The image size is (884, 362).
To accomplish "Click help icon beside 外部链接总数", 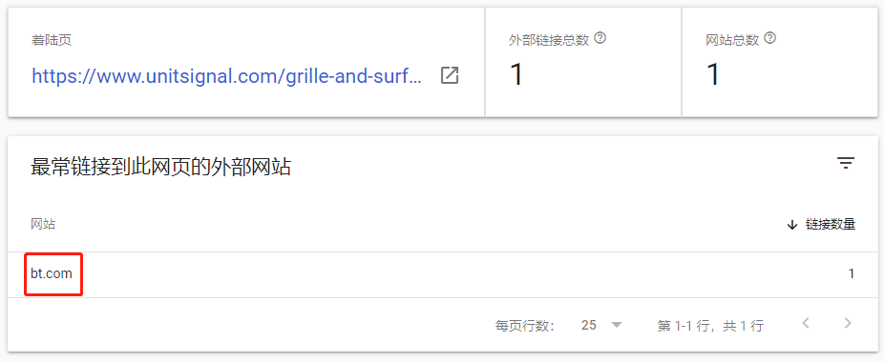I will coord(600,38).
